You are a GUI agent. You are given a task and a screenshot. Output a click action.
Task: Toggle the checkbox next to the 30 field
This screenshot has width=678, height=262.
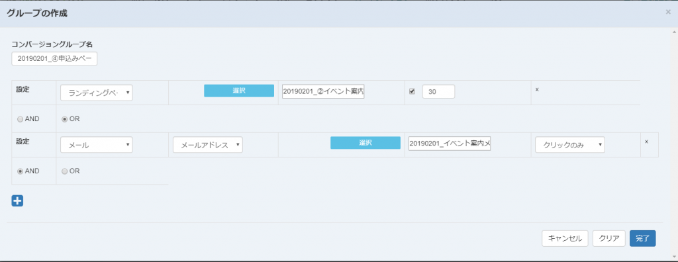click(412, 91)
